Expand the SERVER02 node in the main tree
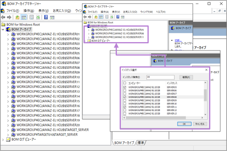227x151 pixels. [x=8, y=39]
